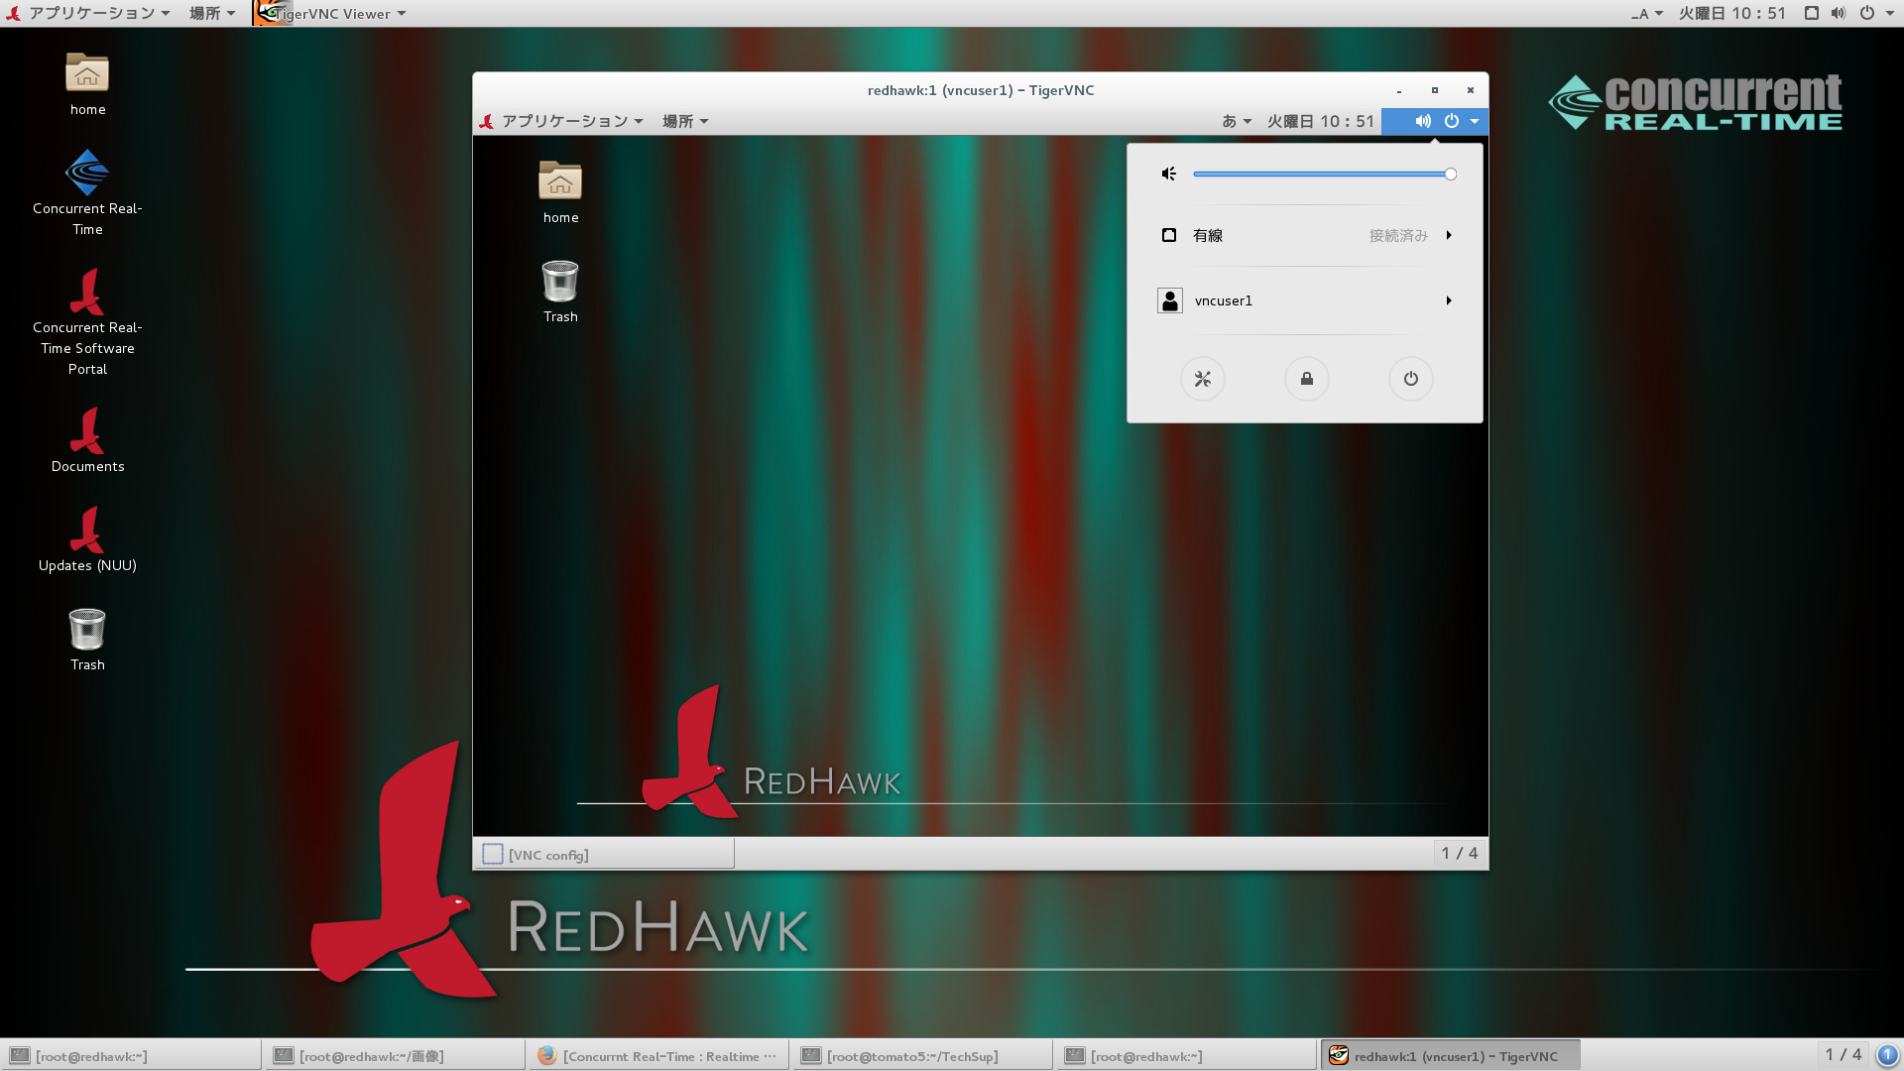Image resolution: width=1904 pixels, height=1071 pixels.
Task: Click the speaker mute icon beside slider
Action: coord(1169,175)
